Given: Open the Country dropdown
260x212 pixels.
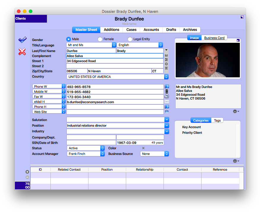Looking at the screenshot, I should [166, 77].
